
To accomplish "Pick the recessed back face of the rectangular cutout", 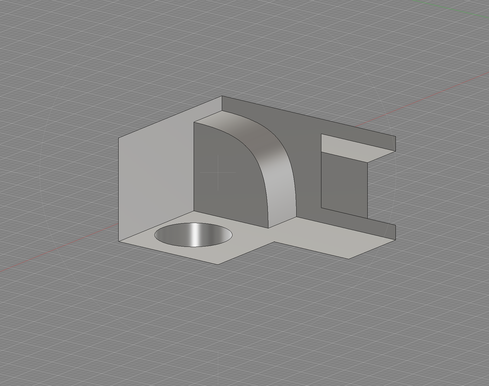I will 344,185.
